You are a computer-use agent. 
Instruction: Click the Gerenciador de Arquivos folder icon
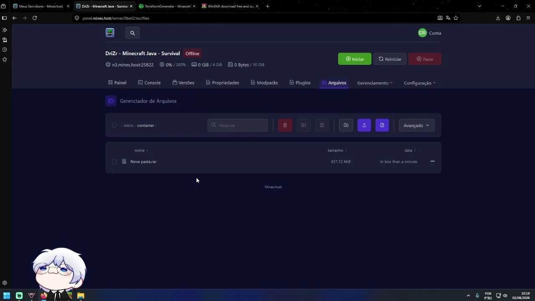pyautogui.click(x=111, y=101)
